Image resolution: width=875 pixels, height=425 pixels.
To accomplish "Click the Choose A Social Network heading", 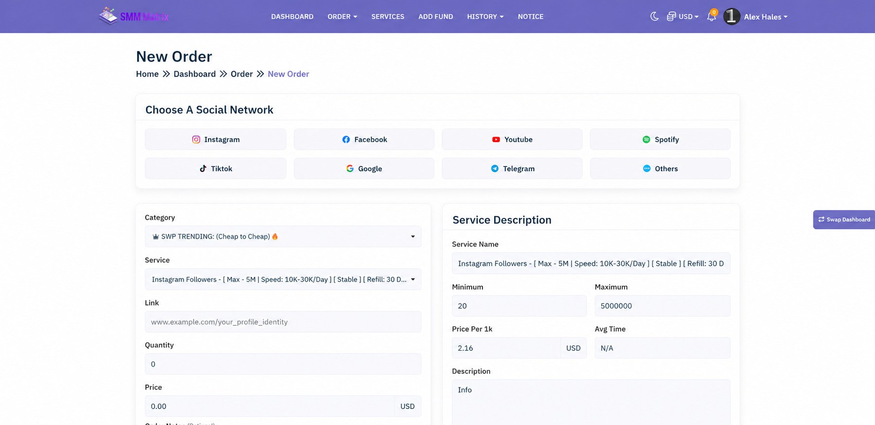I will [x=209, y=110].
